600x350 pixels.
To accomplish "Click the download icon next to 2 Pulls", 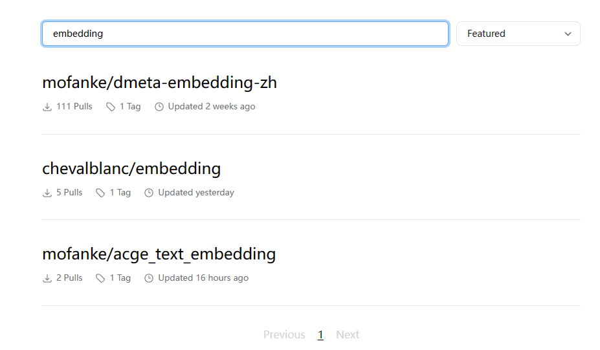I will (x=47, y=278).
